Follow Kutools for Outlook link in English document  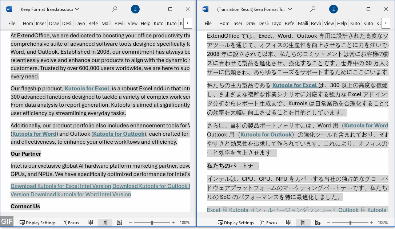[119, 134]
